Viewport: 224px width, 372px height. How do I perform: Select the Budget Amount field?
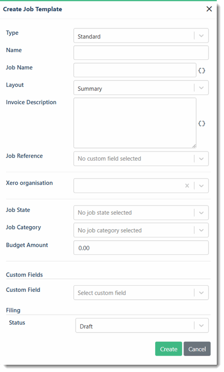141,248
